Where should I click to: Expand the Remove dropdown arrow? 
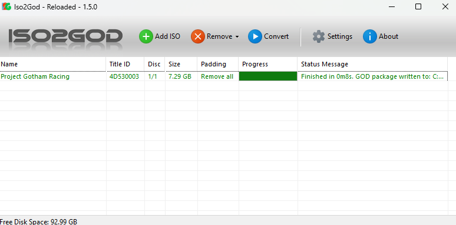(x=237, y=37)
